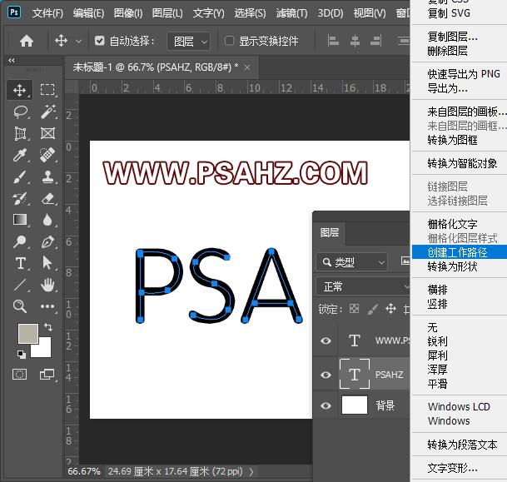Viewport: 507px width, 482px height.
Task: Align right edges in options bar
Action: coord(376,41)
